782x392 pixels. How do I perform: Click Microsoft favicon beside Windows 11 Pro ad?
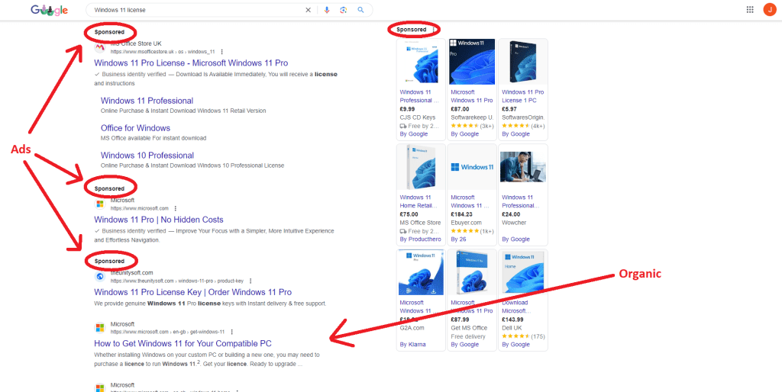[x=100, y=204]
